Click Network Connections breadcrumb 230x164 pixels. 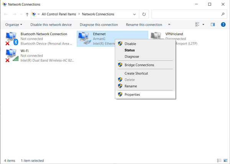[x=98, y=14]
